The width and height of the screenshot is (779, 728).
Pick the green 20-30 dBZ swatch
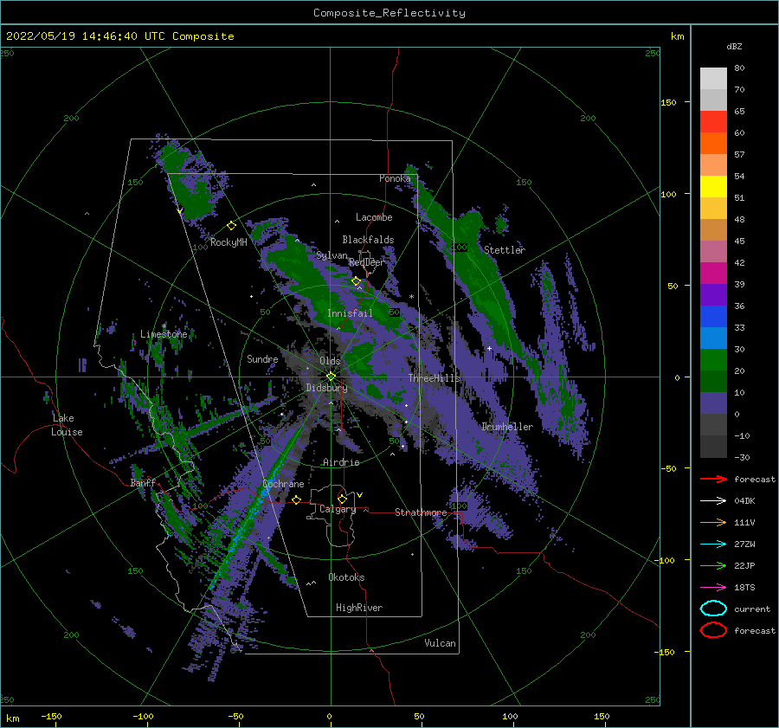coord(713,360)
